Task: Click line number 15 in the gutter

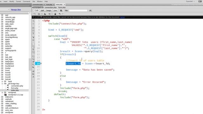Action: 38,63
